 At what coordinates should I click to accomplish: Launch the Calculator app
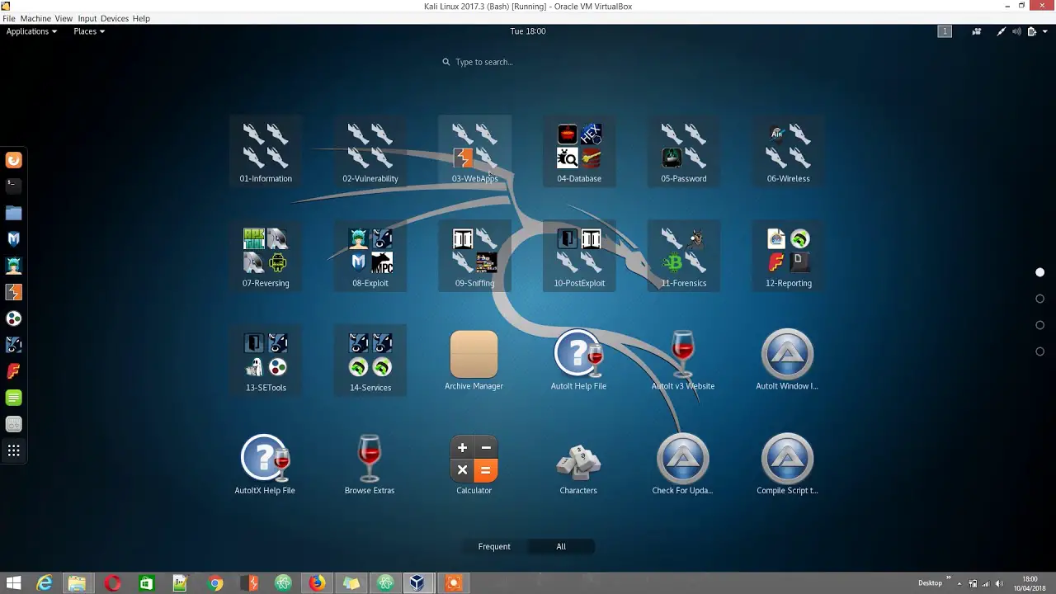click(474, 465)
